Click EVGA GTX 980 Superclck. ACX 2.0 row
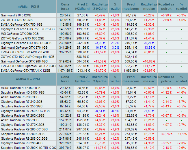 coord(29,66)
